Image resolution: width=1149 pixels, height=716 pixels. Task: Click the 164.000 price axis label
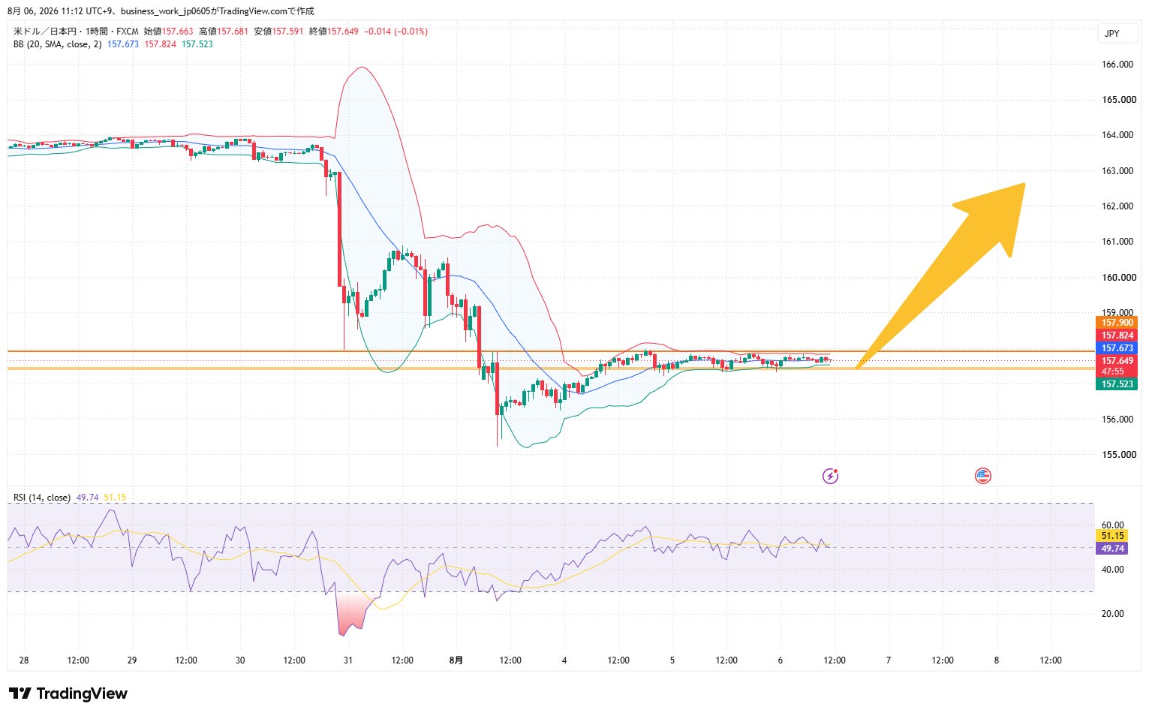1117,135
